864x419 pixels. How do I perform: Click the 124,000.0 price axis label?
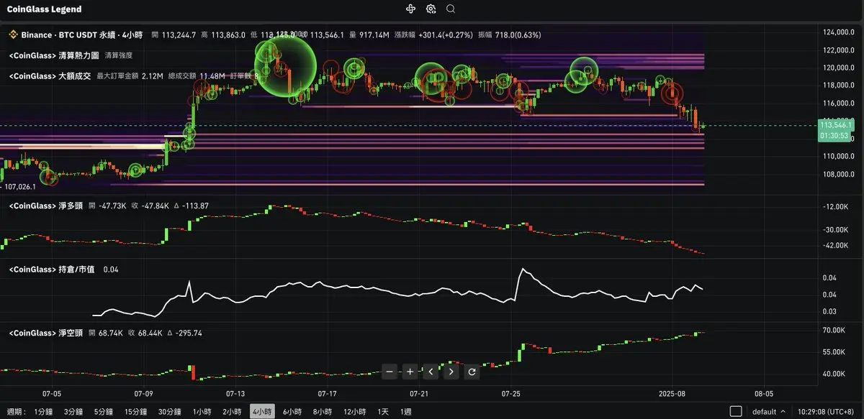click(837, 33)
